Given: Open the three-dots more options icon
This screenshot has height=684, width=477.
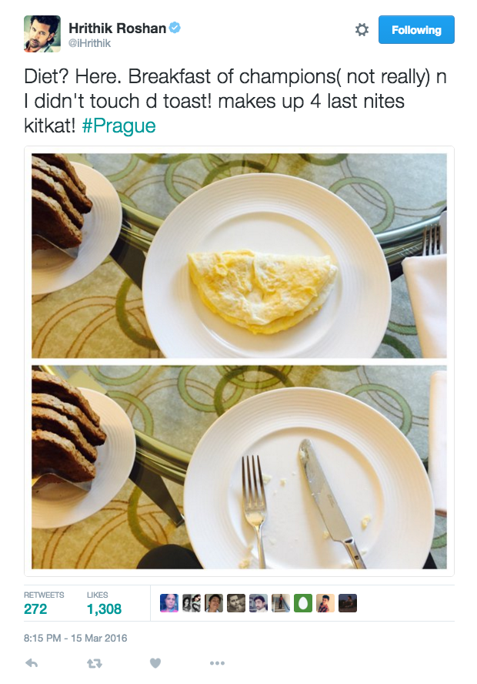Looking at the screenshot, I should tap(217, 663).
